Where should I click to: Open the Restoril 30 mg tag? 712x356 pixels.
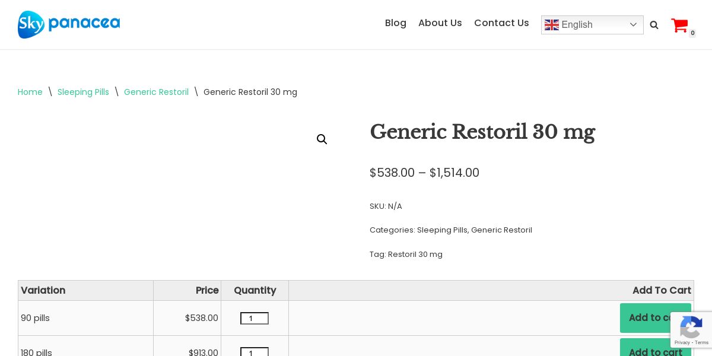pos(415,255)
